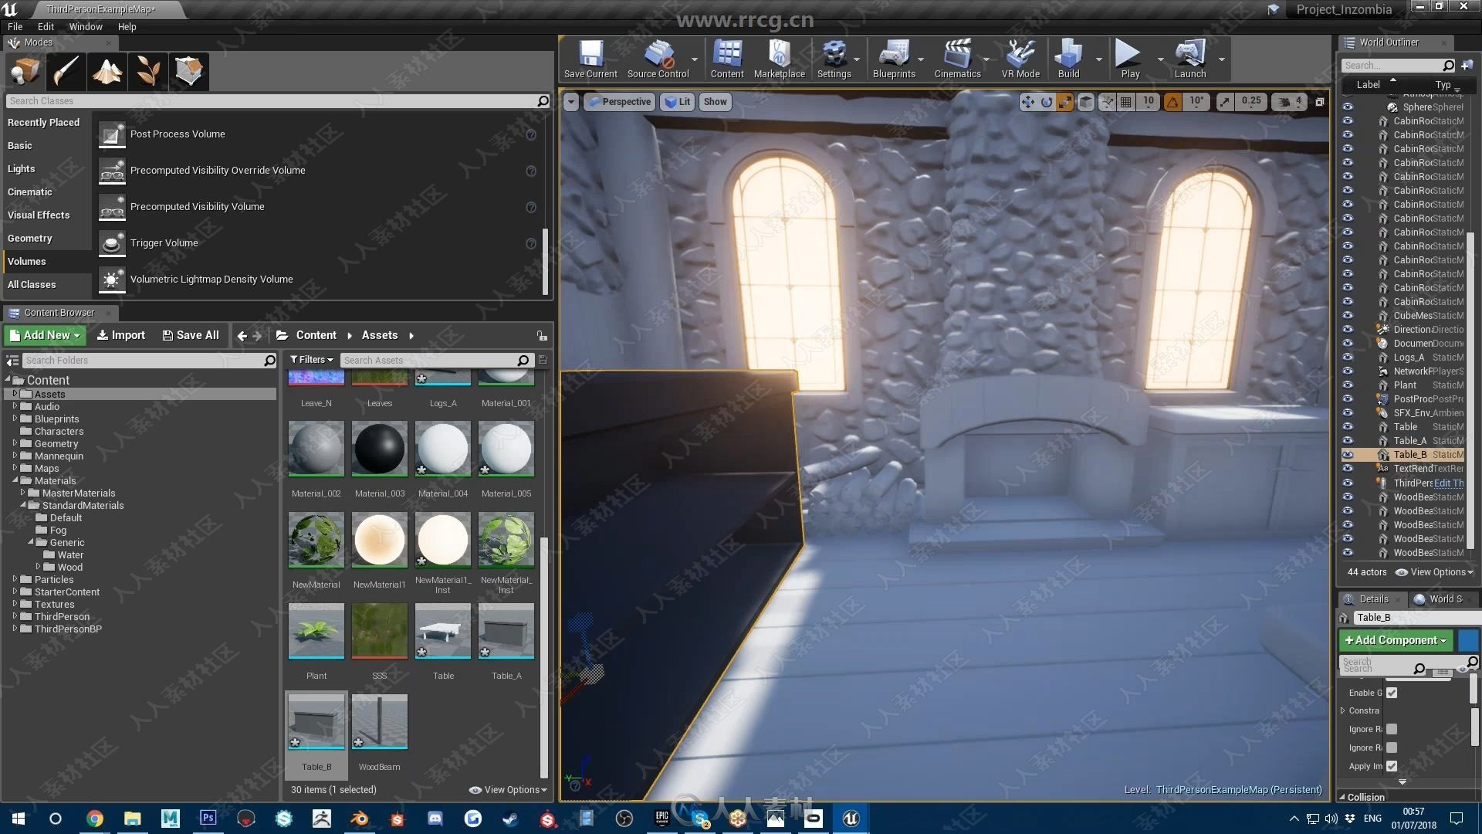Toggle scale snapping in viewport toolbar

tap(1225, 102)
